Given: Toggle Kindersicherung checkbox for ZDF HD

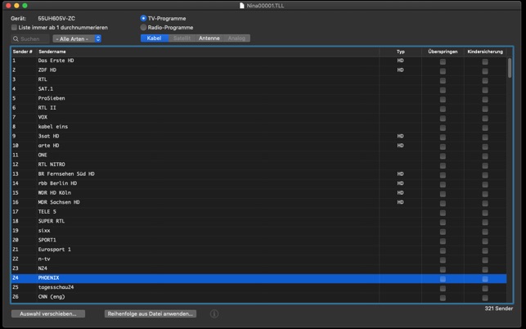Looking at the screenshot, I should (x=485, y=71).
